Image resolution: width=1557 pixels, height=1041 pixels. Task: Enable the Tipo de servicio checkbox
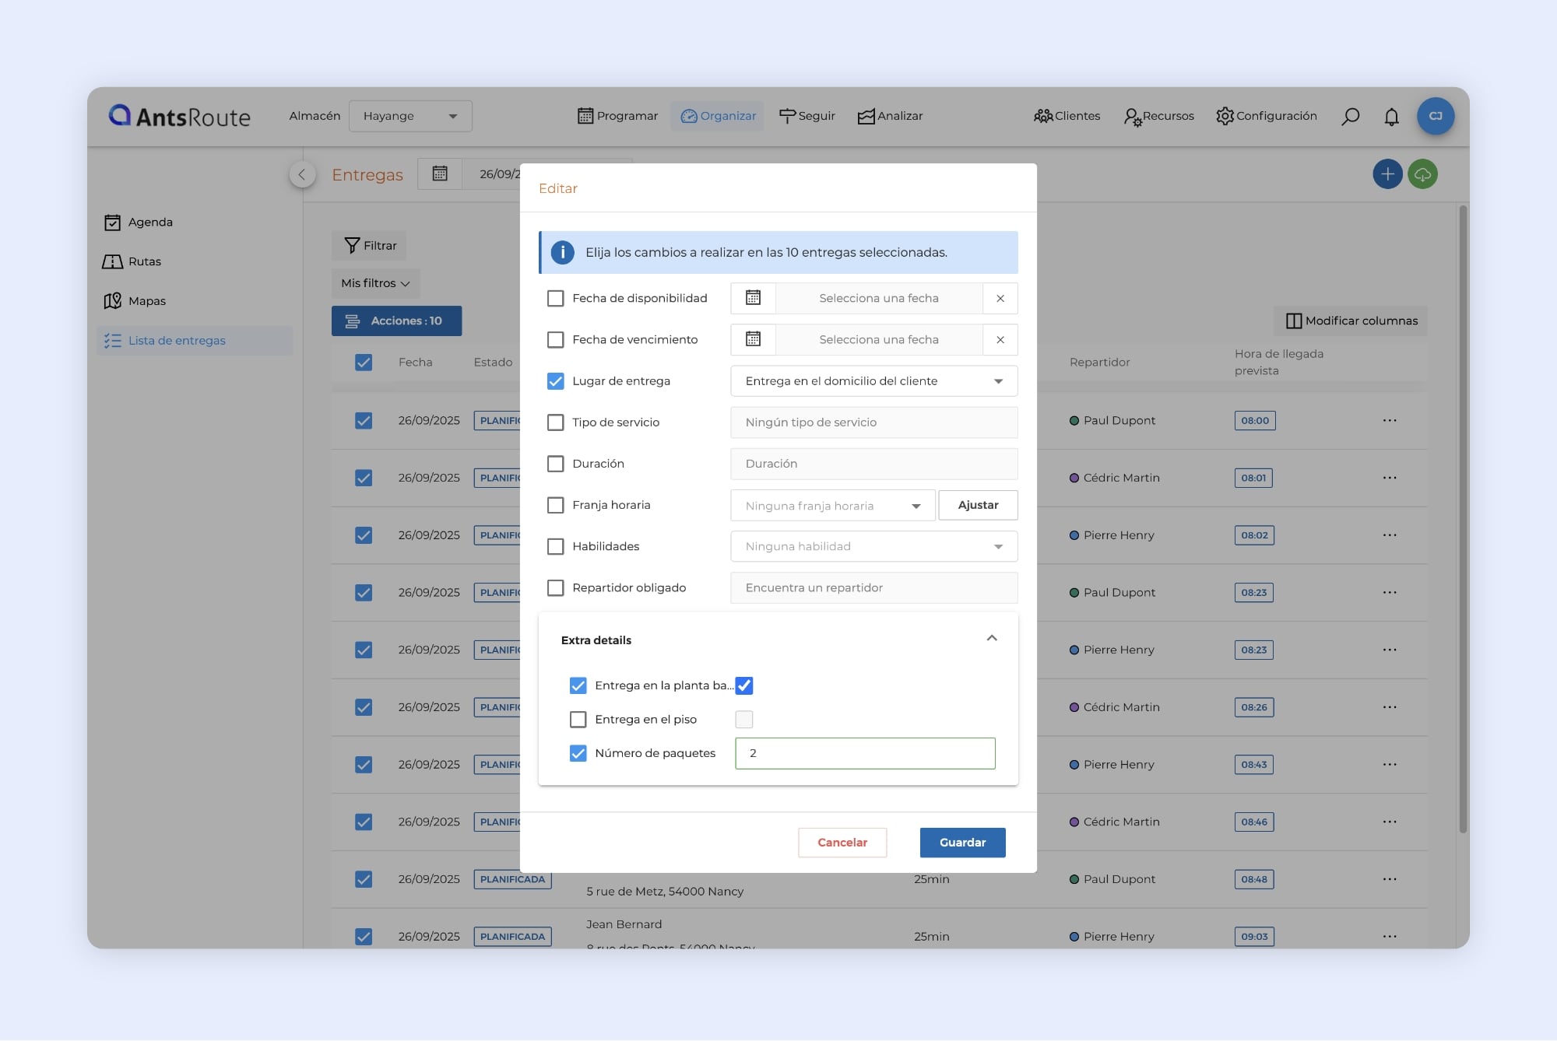point(555,422)
